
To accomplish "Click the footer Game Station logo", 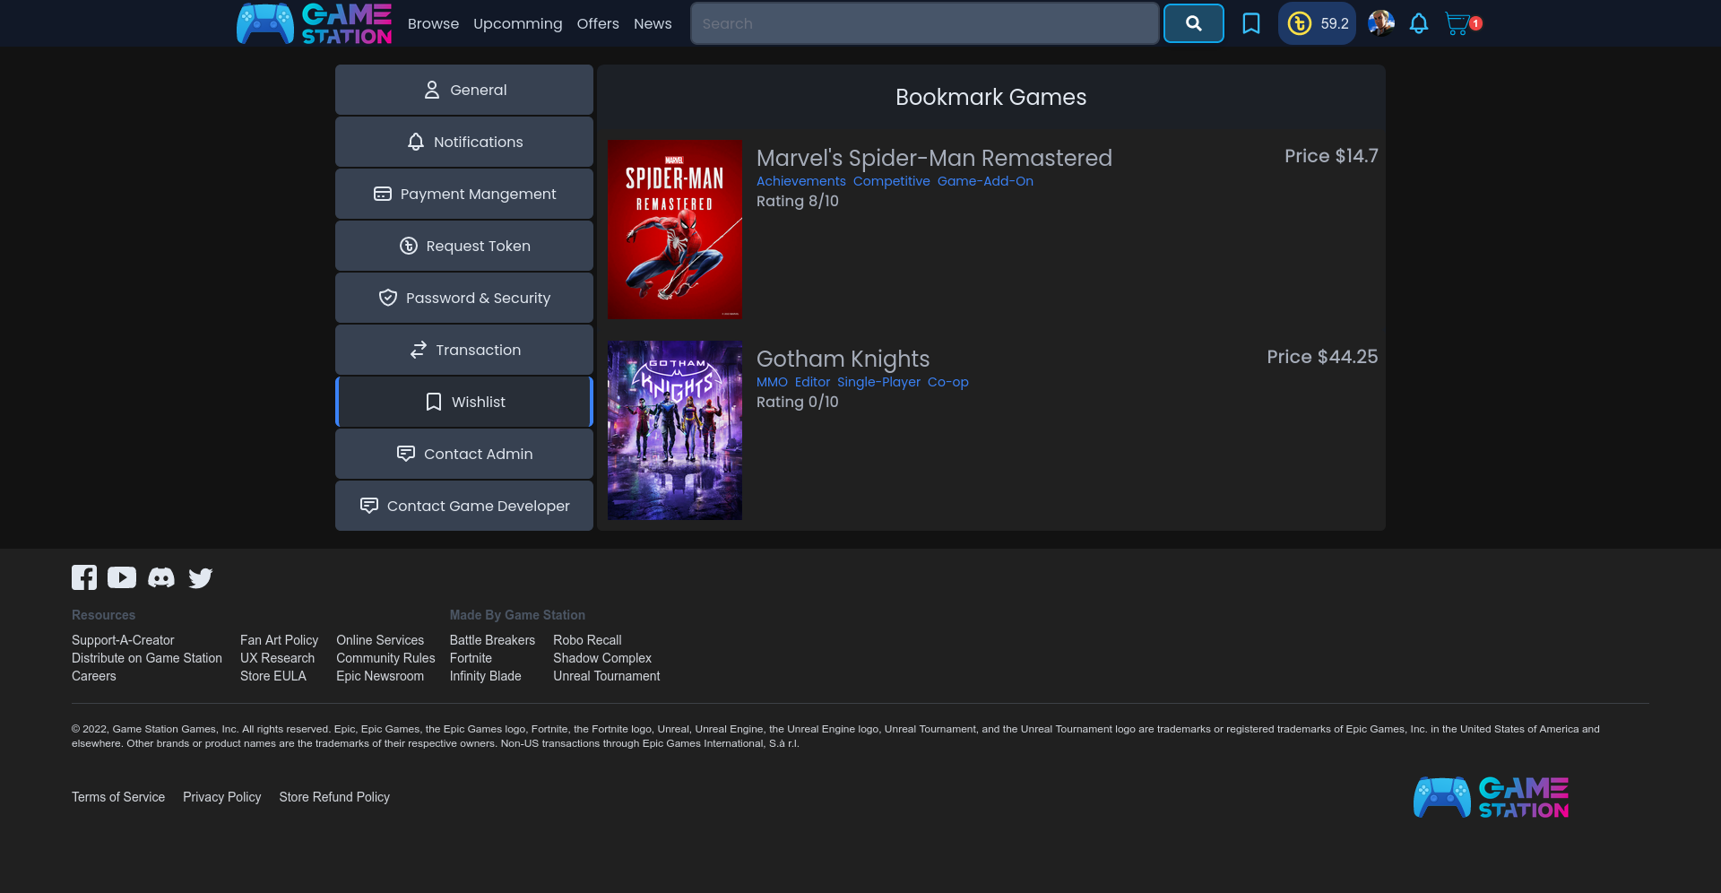I will (1491, 797).
